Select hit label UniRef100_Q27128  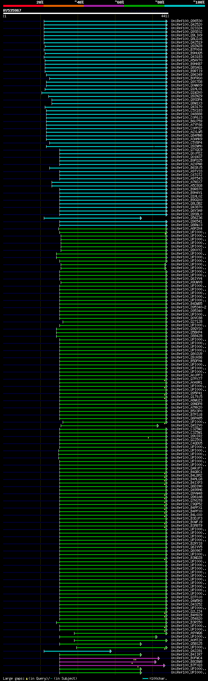[187, 322]
